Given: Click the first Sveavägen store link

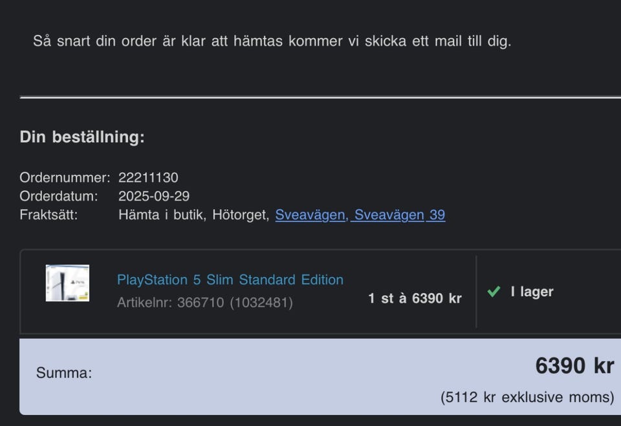Looking at the screenshot, I should click(x=311, y=215).
